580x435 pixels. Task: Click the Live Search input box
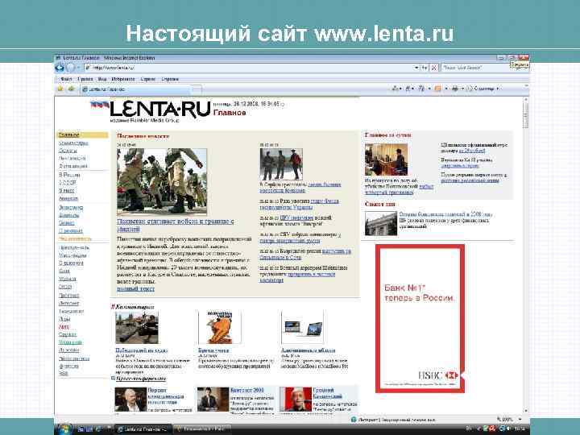tap(477, 68)
